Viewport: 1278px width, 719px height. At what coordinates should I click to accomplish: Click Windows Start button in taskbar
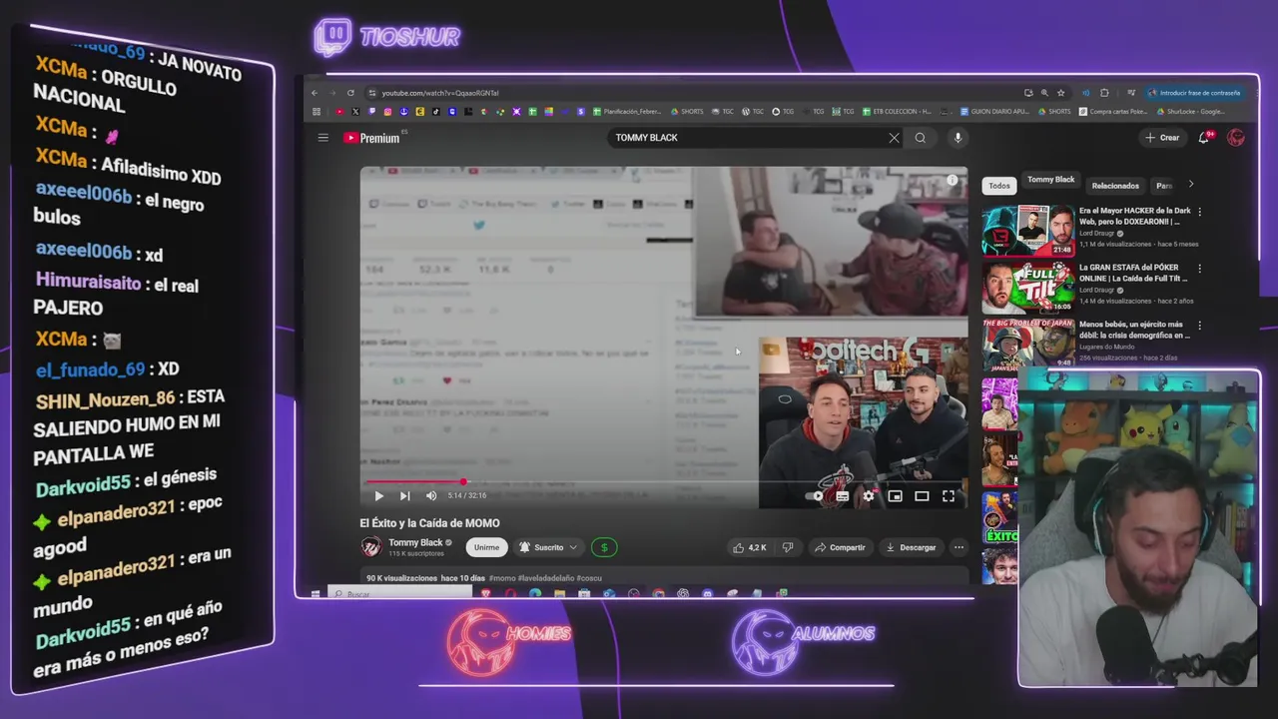pyautogui.click(x=316, y=593)
